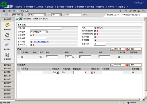
Task: Open the 新建流程 sidebar icon
Action: pyautogui.click(x=7, y=25)
